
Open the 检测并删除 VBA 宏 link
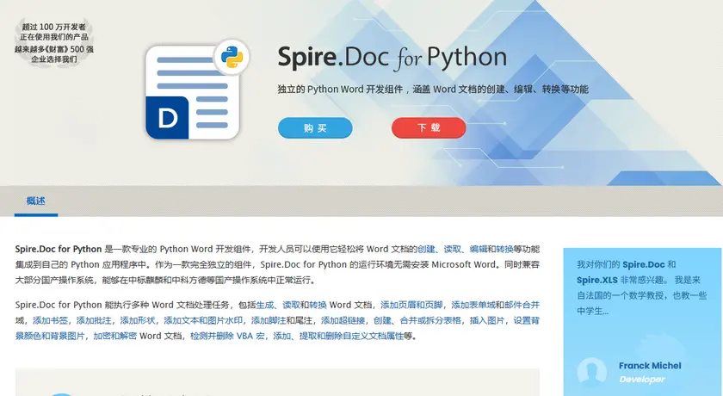(227, 336)
